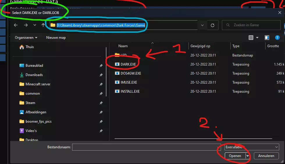Open Afbeeldingen in the sidebar

(33, 112)
